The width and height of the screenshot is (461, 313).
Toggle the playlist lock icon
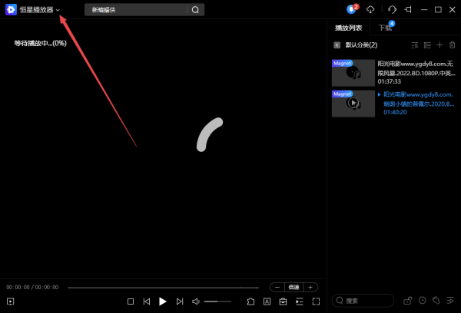click(x=408, y=301)
